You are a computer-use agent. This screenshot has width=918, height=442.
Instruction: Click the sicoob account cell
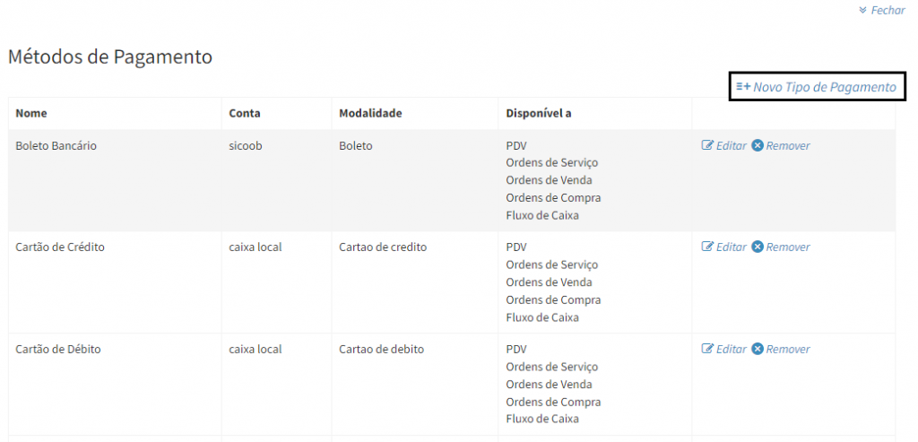point(246,145)
